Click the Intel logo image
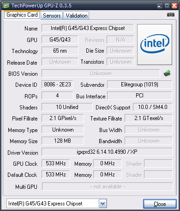Screen dimensions: 180x211 [155, 44]
